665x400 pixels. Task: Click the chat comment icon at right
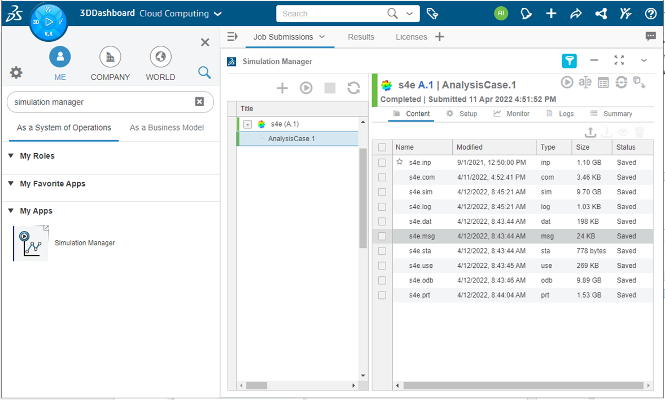point(651,37)
